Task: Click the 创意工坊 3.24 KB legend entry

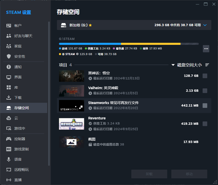Action: point(98,48)
